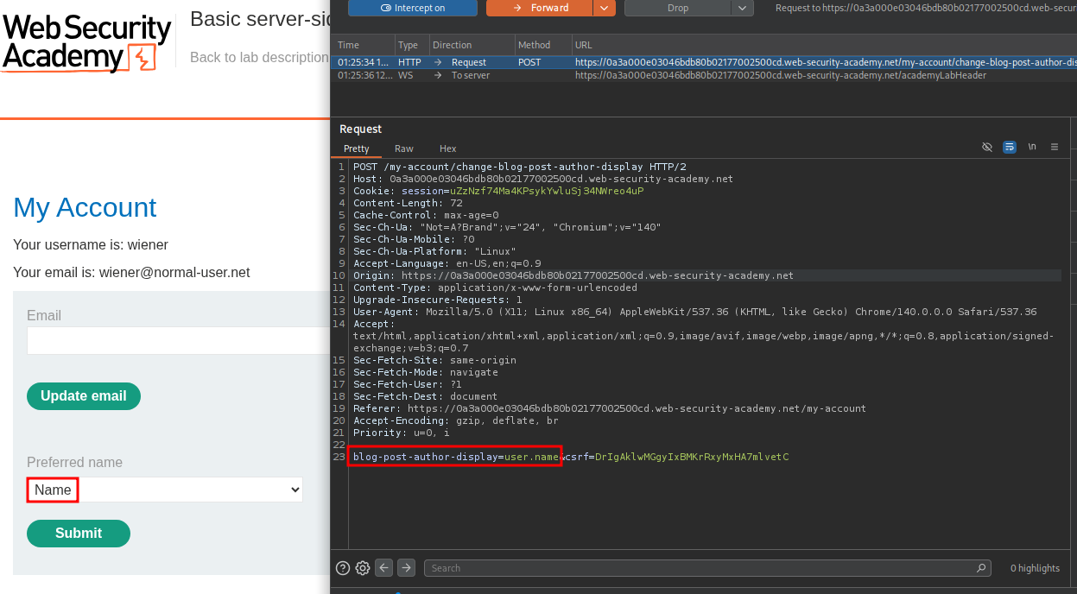
Task: Forward the intercepted request
Action: tap(540, 8)
